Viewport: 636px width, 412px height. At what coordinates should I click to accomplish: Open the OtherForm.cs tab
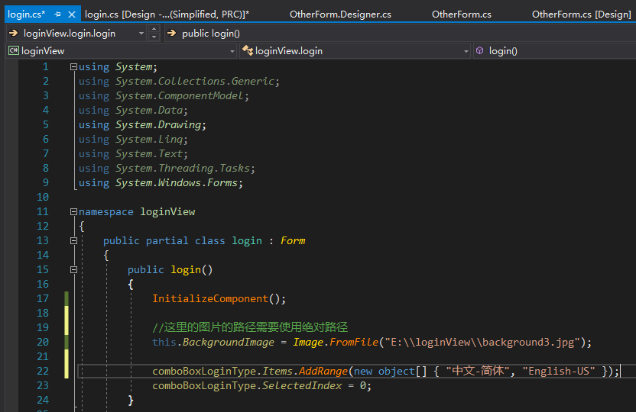tap(461, 14)
